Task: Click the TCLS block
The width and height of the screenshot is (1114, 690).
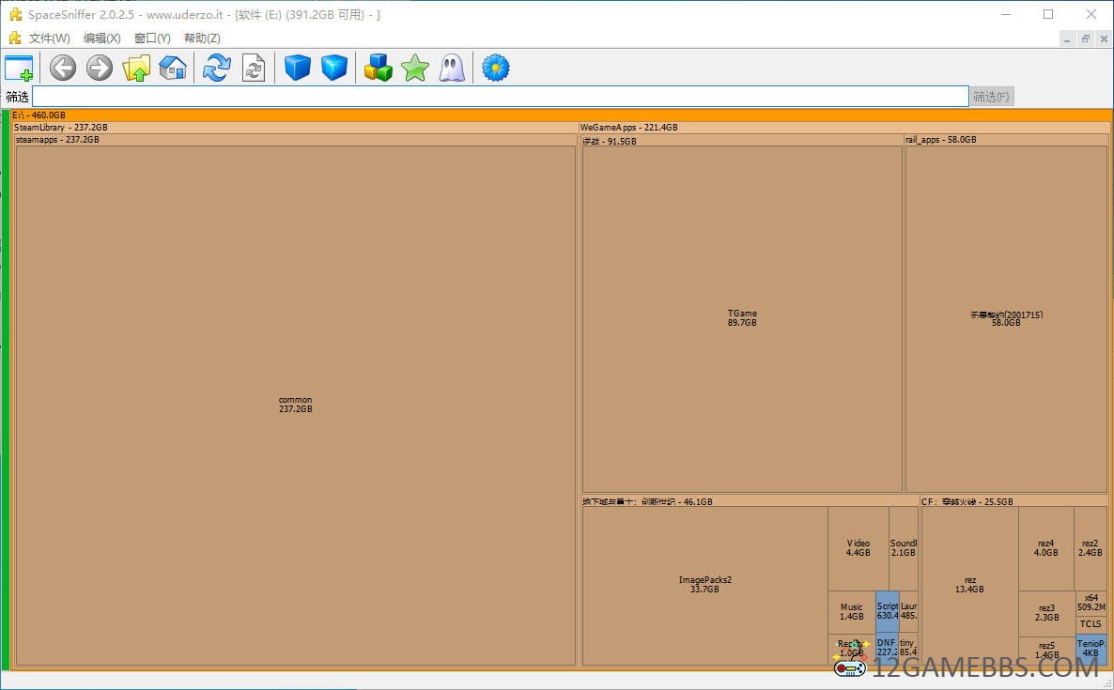Action: click(1091, 624)
